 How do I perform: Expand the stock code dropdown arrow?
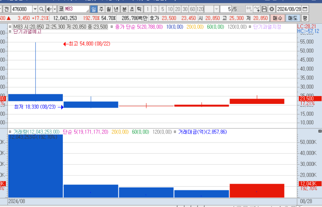click(x=35, y=9)
